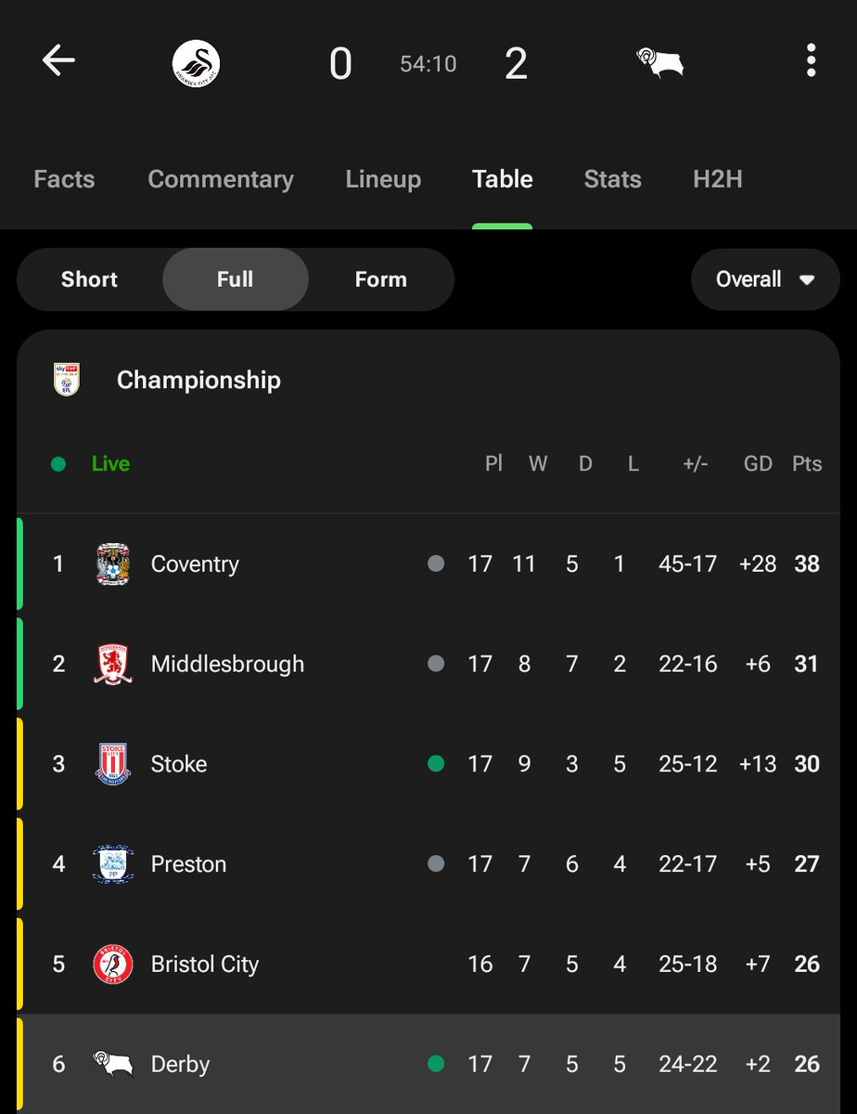Tap the Swansea City crest icon

tap(196, 63)
